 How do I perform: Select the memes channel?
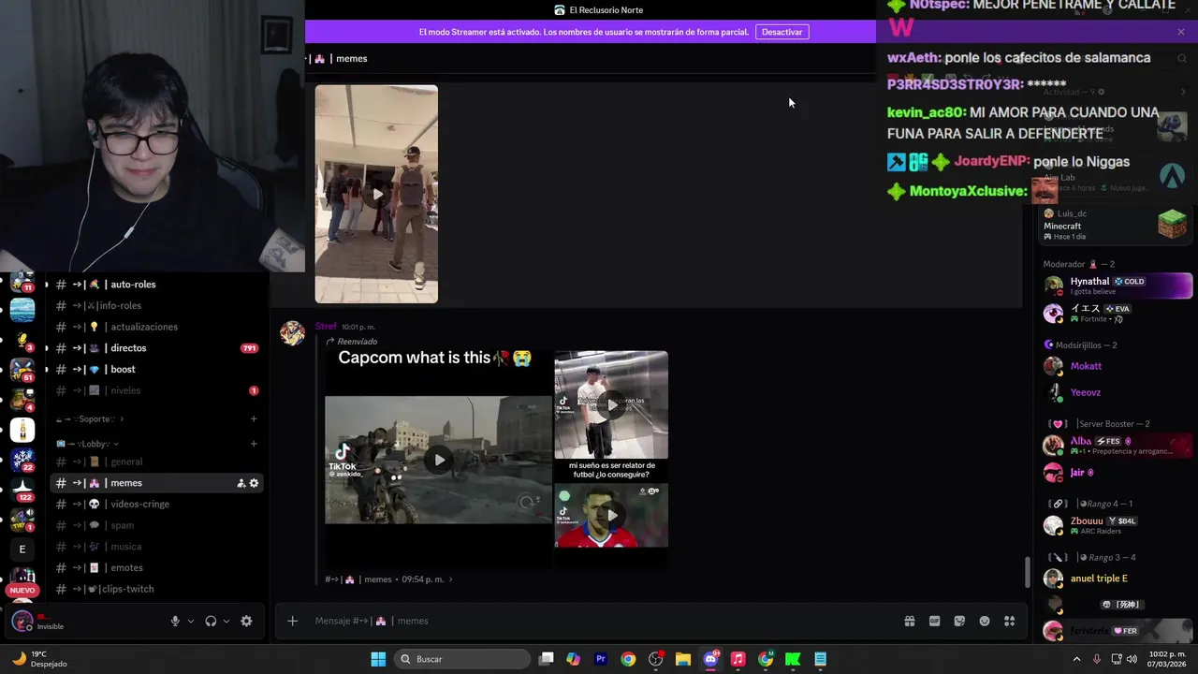point(156,483)
